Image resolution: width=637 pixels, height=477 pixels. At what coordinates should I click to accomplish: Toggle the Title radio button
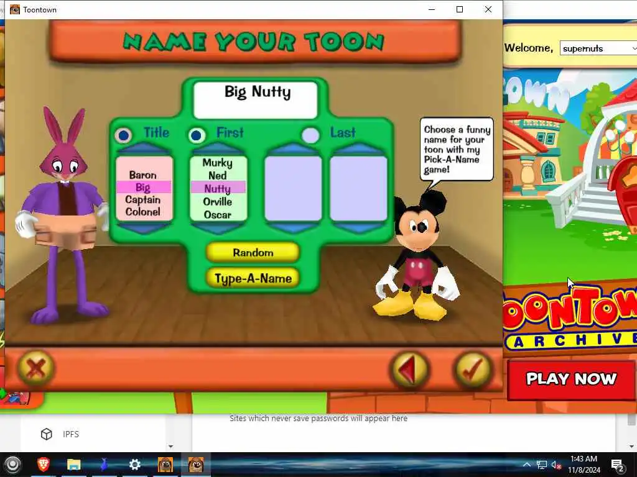click(x=124, y=135)
